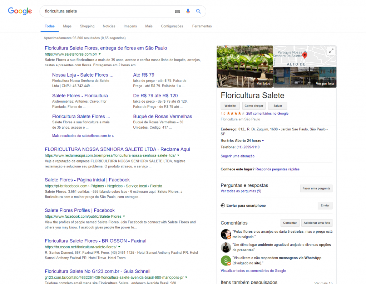Open green 'S' reviewer avatar
The image size is (366, 284).
click(x=226, y=260)
